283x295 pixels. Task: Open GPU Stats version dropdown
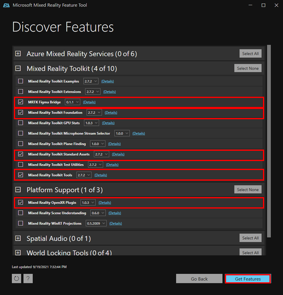(91, 123)
